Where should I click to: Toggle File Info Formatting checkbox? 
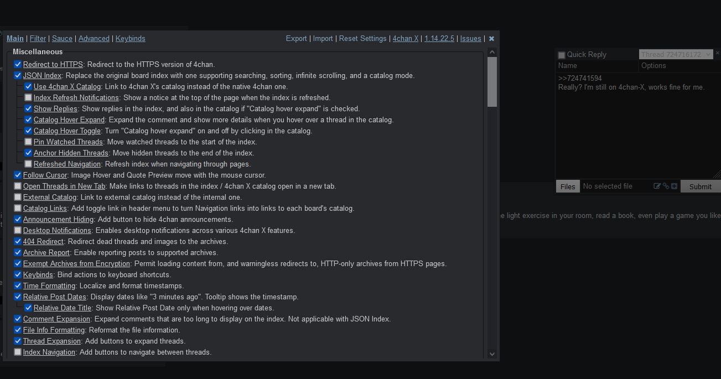pos(18,330)
